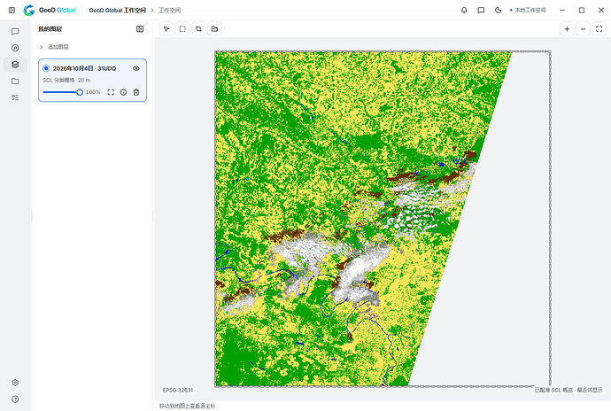Activate the rectangular marquee selection tool

(182, 29)
